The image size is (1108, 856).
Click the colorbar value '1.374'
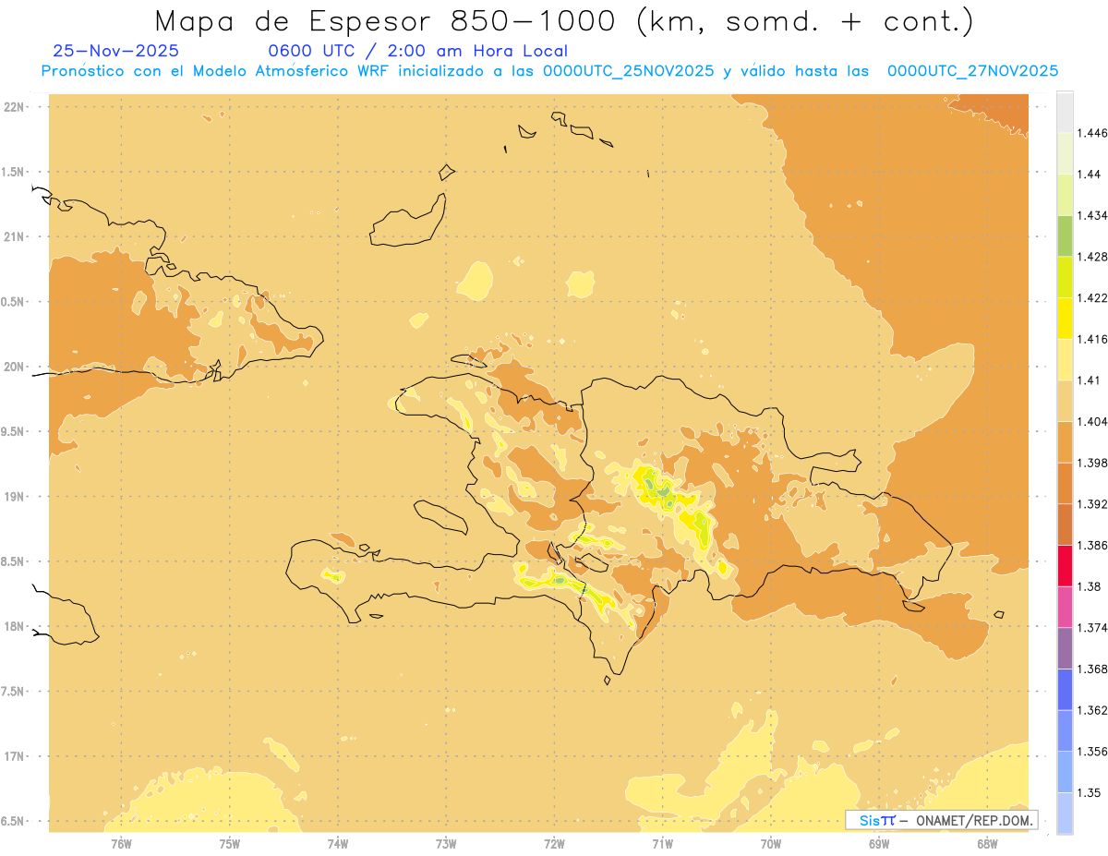click(x=1091, y=628)
